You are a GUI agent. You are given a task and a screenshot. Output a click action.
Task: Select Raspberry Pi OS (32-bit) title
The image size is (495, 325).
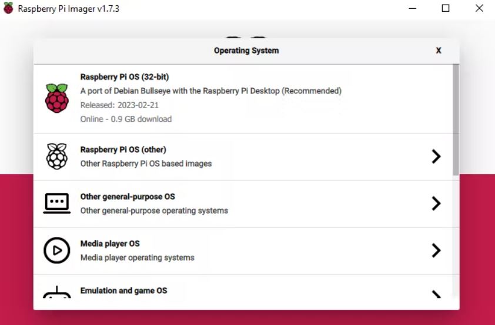125,77
